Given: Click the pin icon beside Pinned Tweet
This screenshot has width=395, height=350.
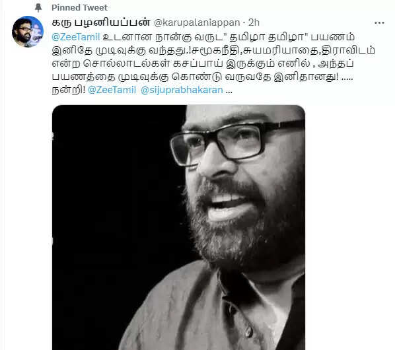Looking at the screenshot, I should [38, 7].
